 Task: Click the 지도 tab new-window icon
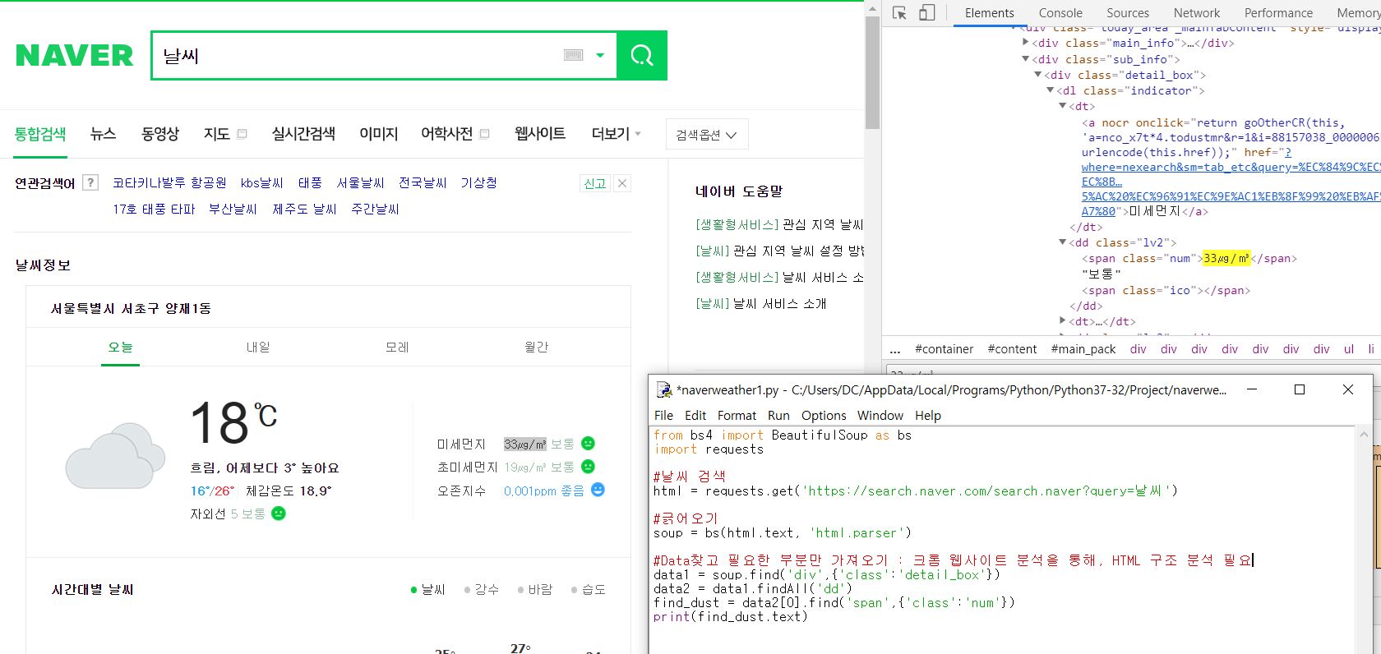pos(242,134)
